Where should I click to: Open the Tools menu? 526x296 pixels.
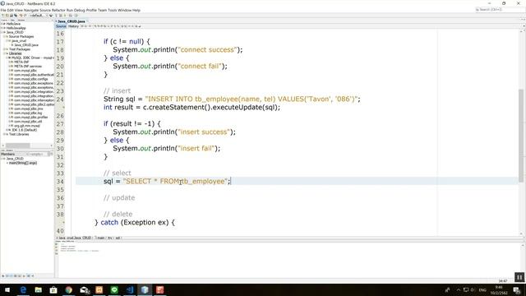click(113, 10)
